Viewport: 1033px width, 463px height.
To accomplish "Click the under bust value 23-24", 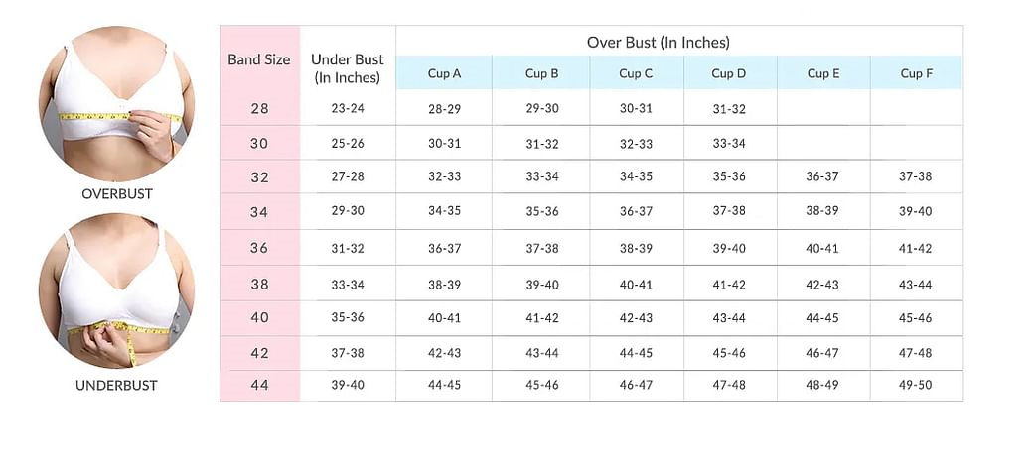I will pos(348,108).
